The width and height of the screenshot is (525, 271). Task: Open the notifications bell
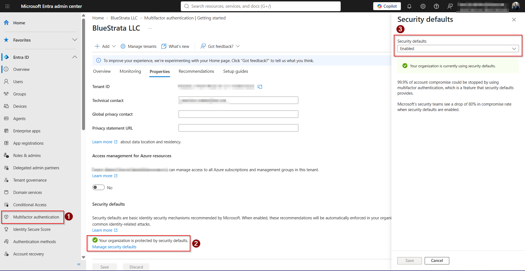tap(409, 6)
